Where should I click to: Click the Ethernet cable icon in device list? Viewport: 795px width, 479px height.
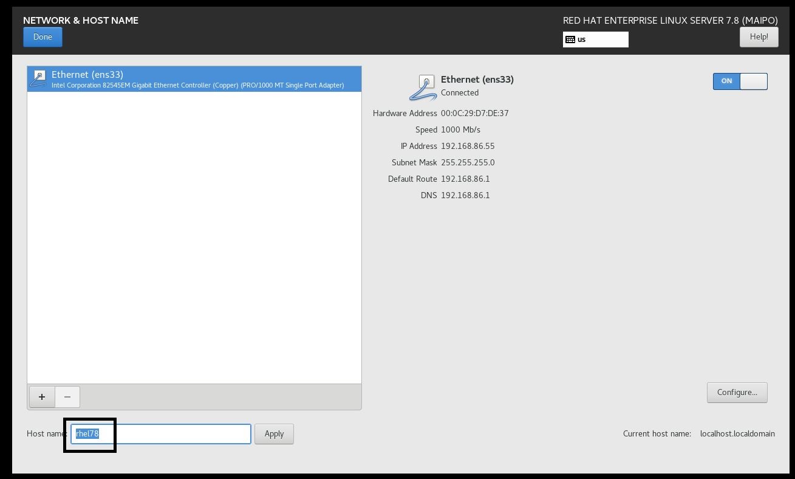pyautogui.click(x=38, y=79)
